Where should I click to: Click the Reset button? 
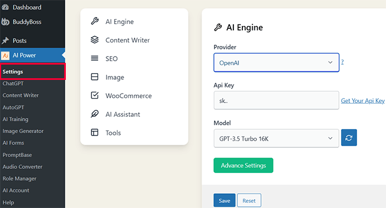[249, 201]
